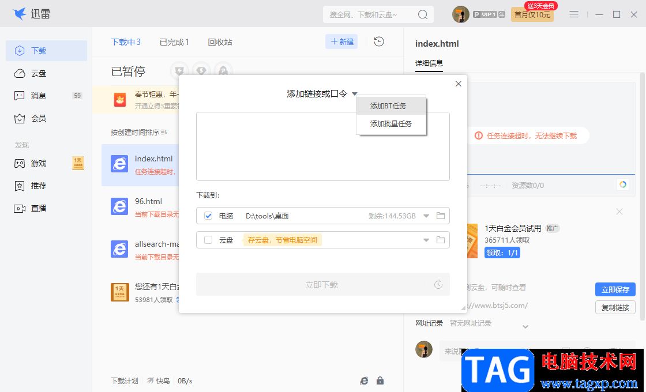Open 消息 in the sidebar
646x392 pixels.
tap(46, 96)
